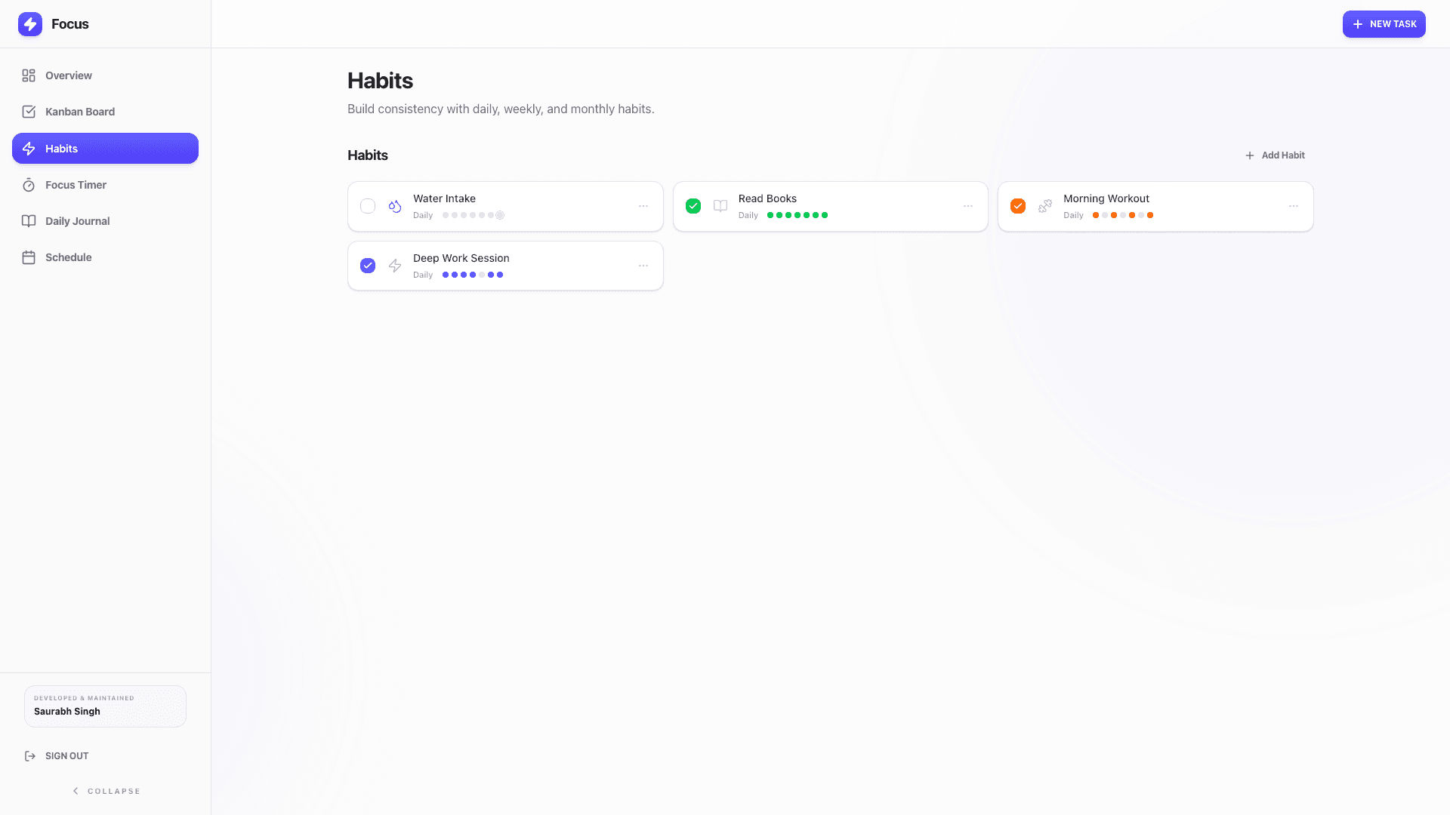Click the lightning icon on Deep Work Session
This screenshot has height=815, width=1450.
[x=395, y=266]
